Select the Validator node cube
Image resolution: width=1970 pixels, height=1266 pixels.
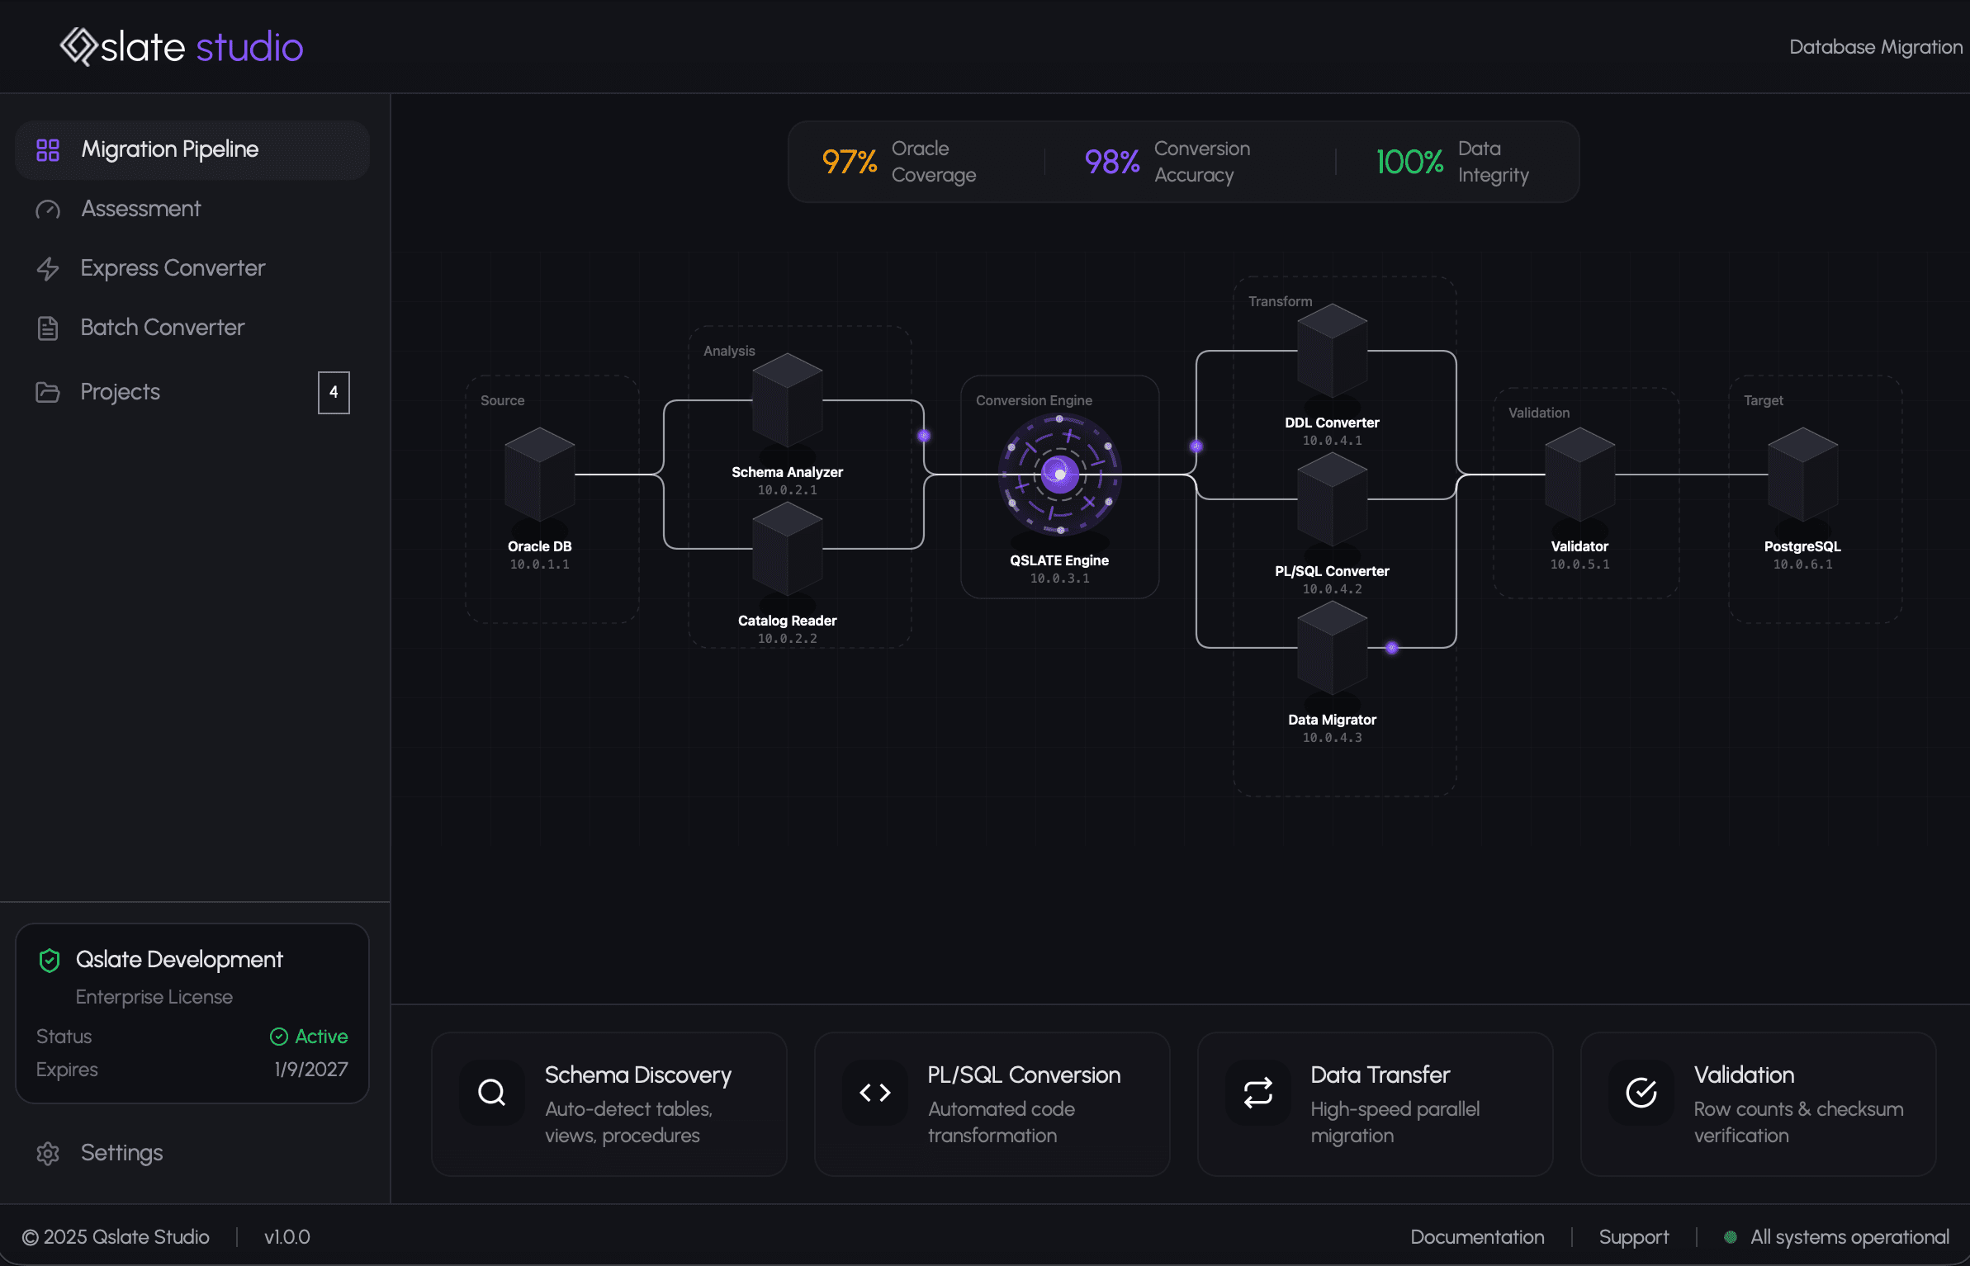[1579, 474]
